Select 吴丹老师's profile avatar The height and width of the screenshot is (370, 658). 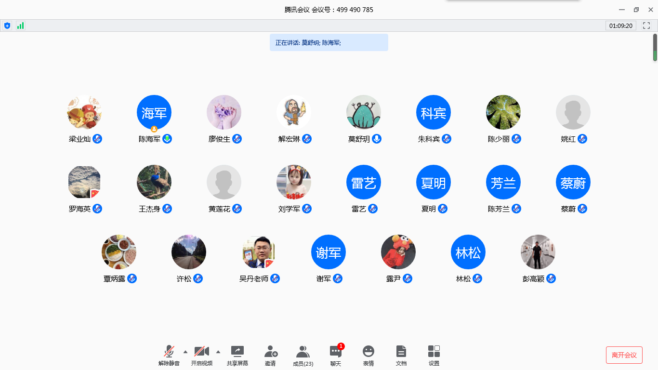pyautogui.click(x=259, y=252)
